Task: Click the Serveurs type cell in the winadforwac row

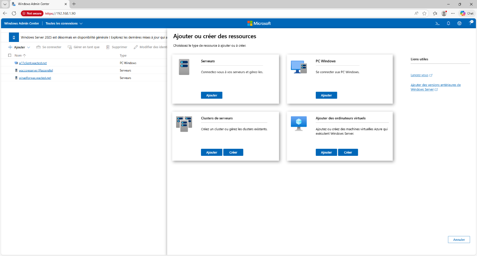Action: click(x=126, y=78)
